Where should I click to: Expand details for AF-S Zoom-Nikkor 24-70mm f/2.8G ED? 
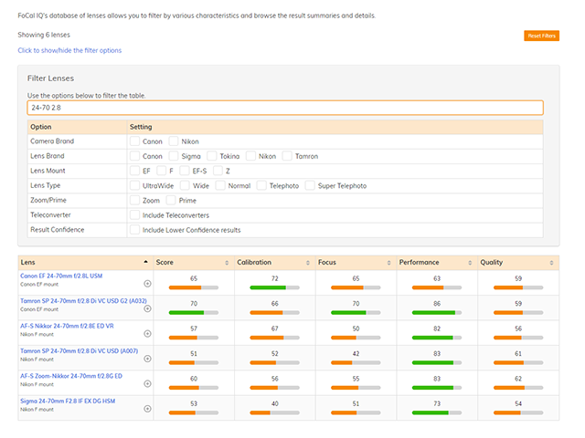147,383
